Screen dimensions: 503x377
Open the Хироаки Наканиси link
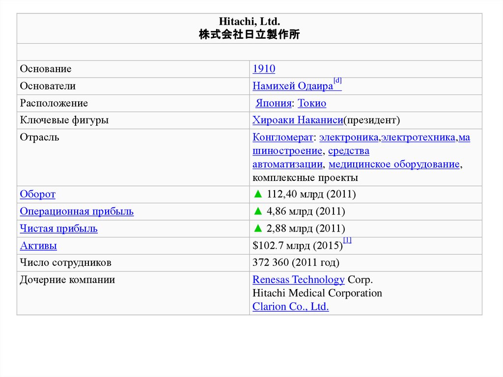coord(298,120)
